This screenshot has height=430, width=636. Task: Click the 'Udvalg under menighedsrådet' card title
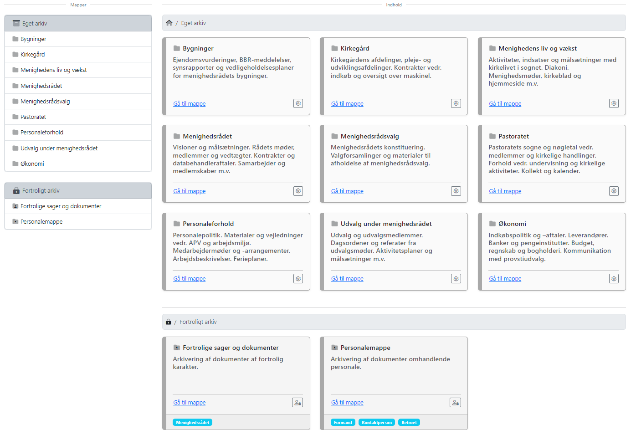[386, 224]
